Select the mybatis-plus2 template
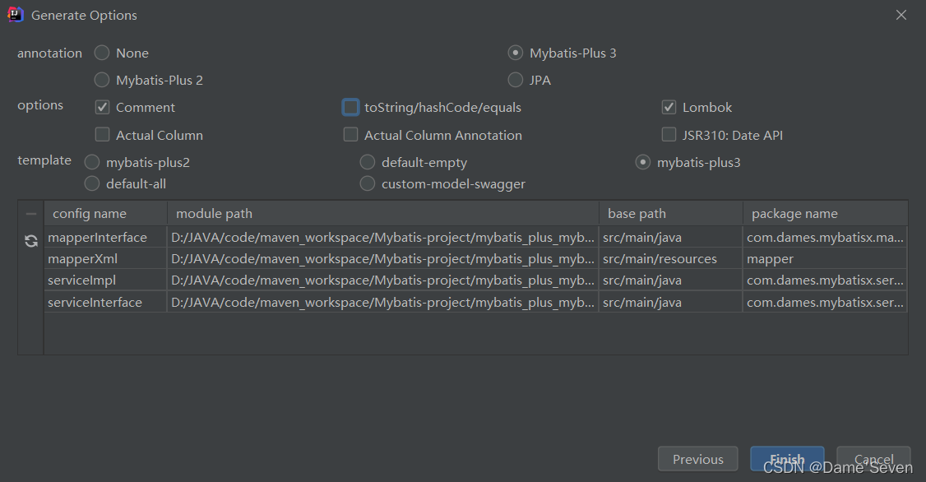Image resolution: width=926 pixels, height=482 pixels. click(92, 162)
